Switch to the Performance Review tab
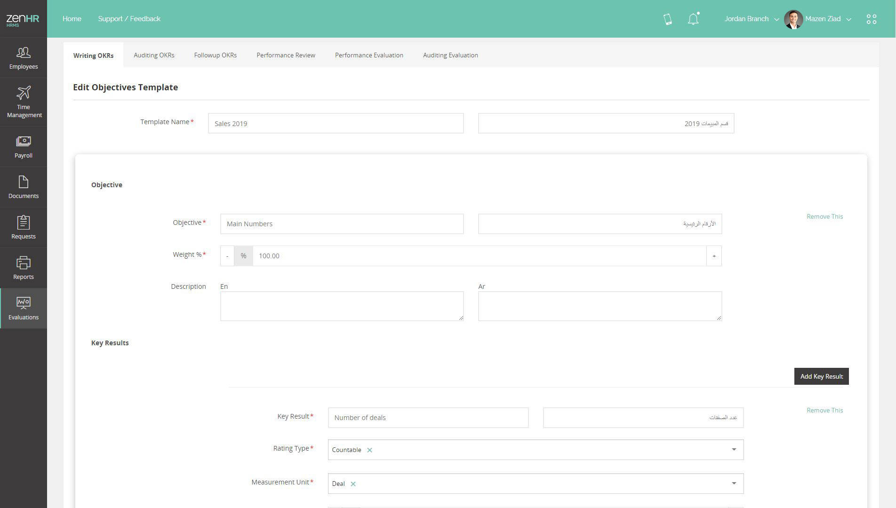896x508 pixels. point(286,55)
